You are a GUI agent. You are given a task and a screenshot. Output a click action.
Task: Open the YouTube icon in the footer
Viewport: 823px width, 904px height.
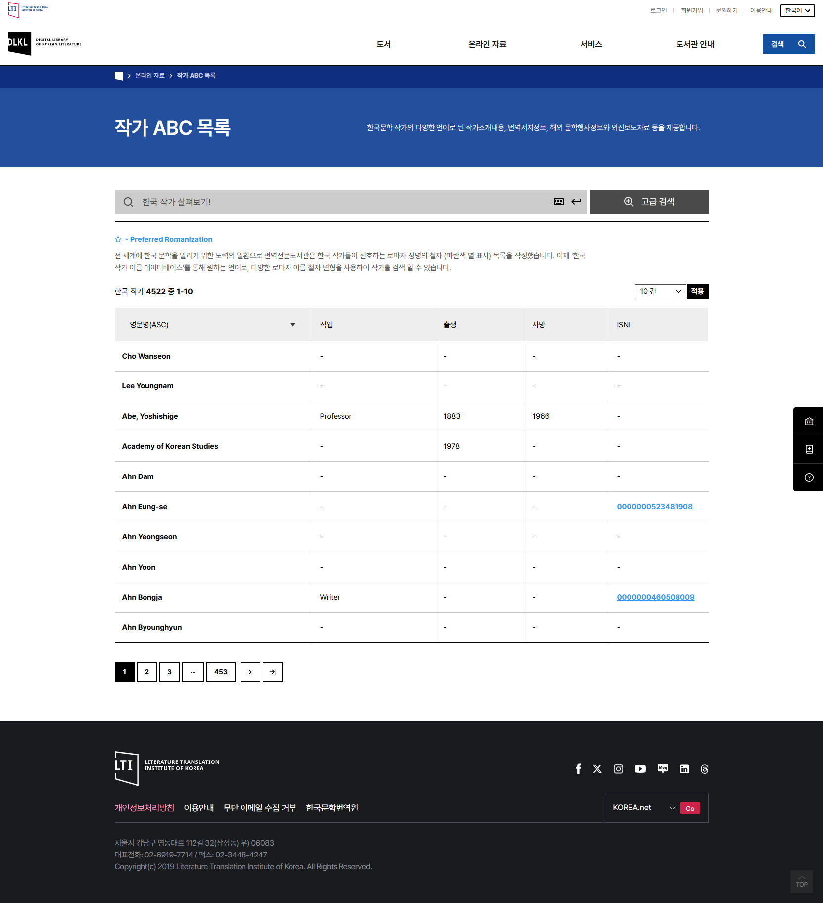640,769
